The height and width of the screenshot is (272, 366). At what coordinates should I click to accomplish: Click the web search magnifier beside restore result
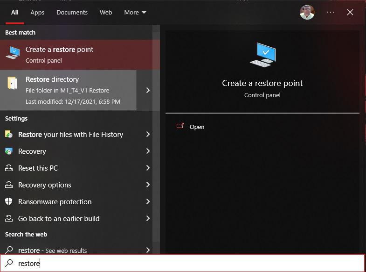[x=9, y=250]
